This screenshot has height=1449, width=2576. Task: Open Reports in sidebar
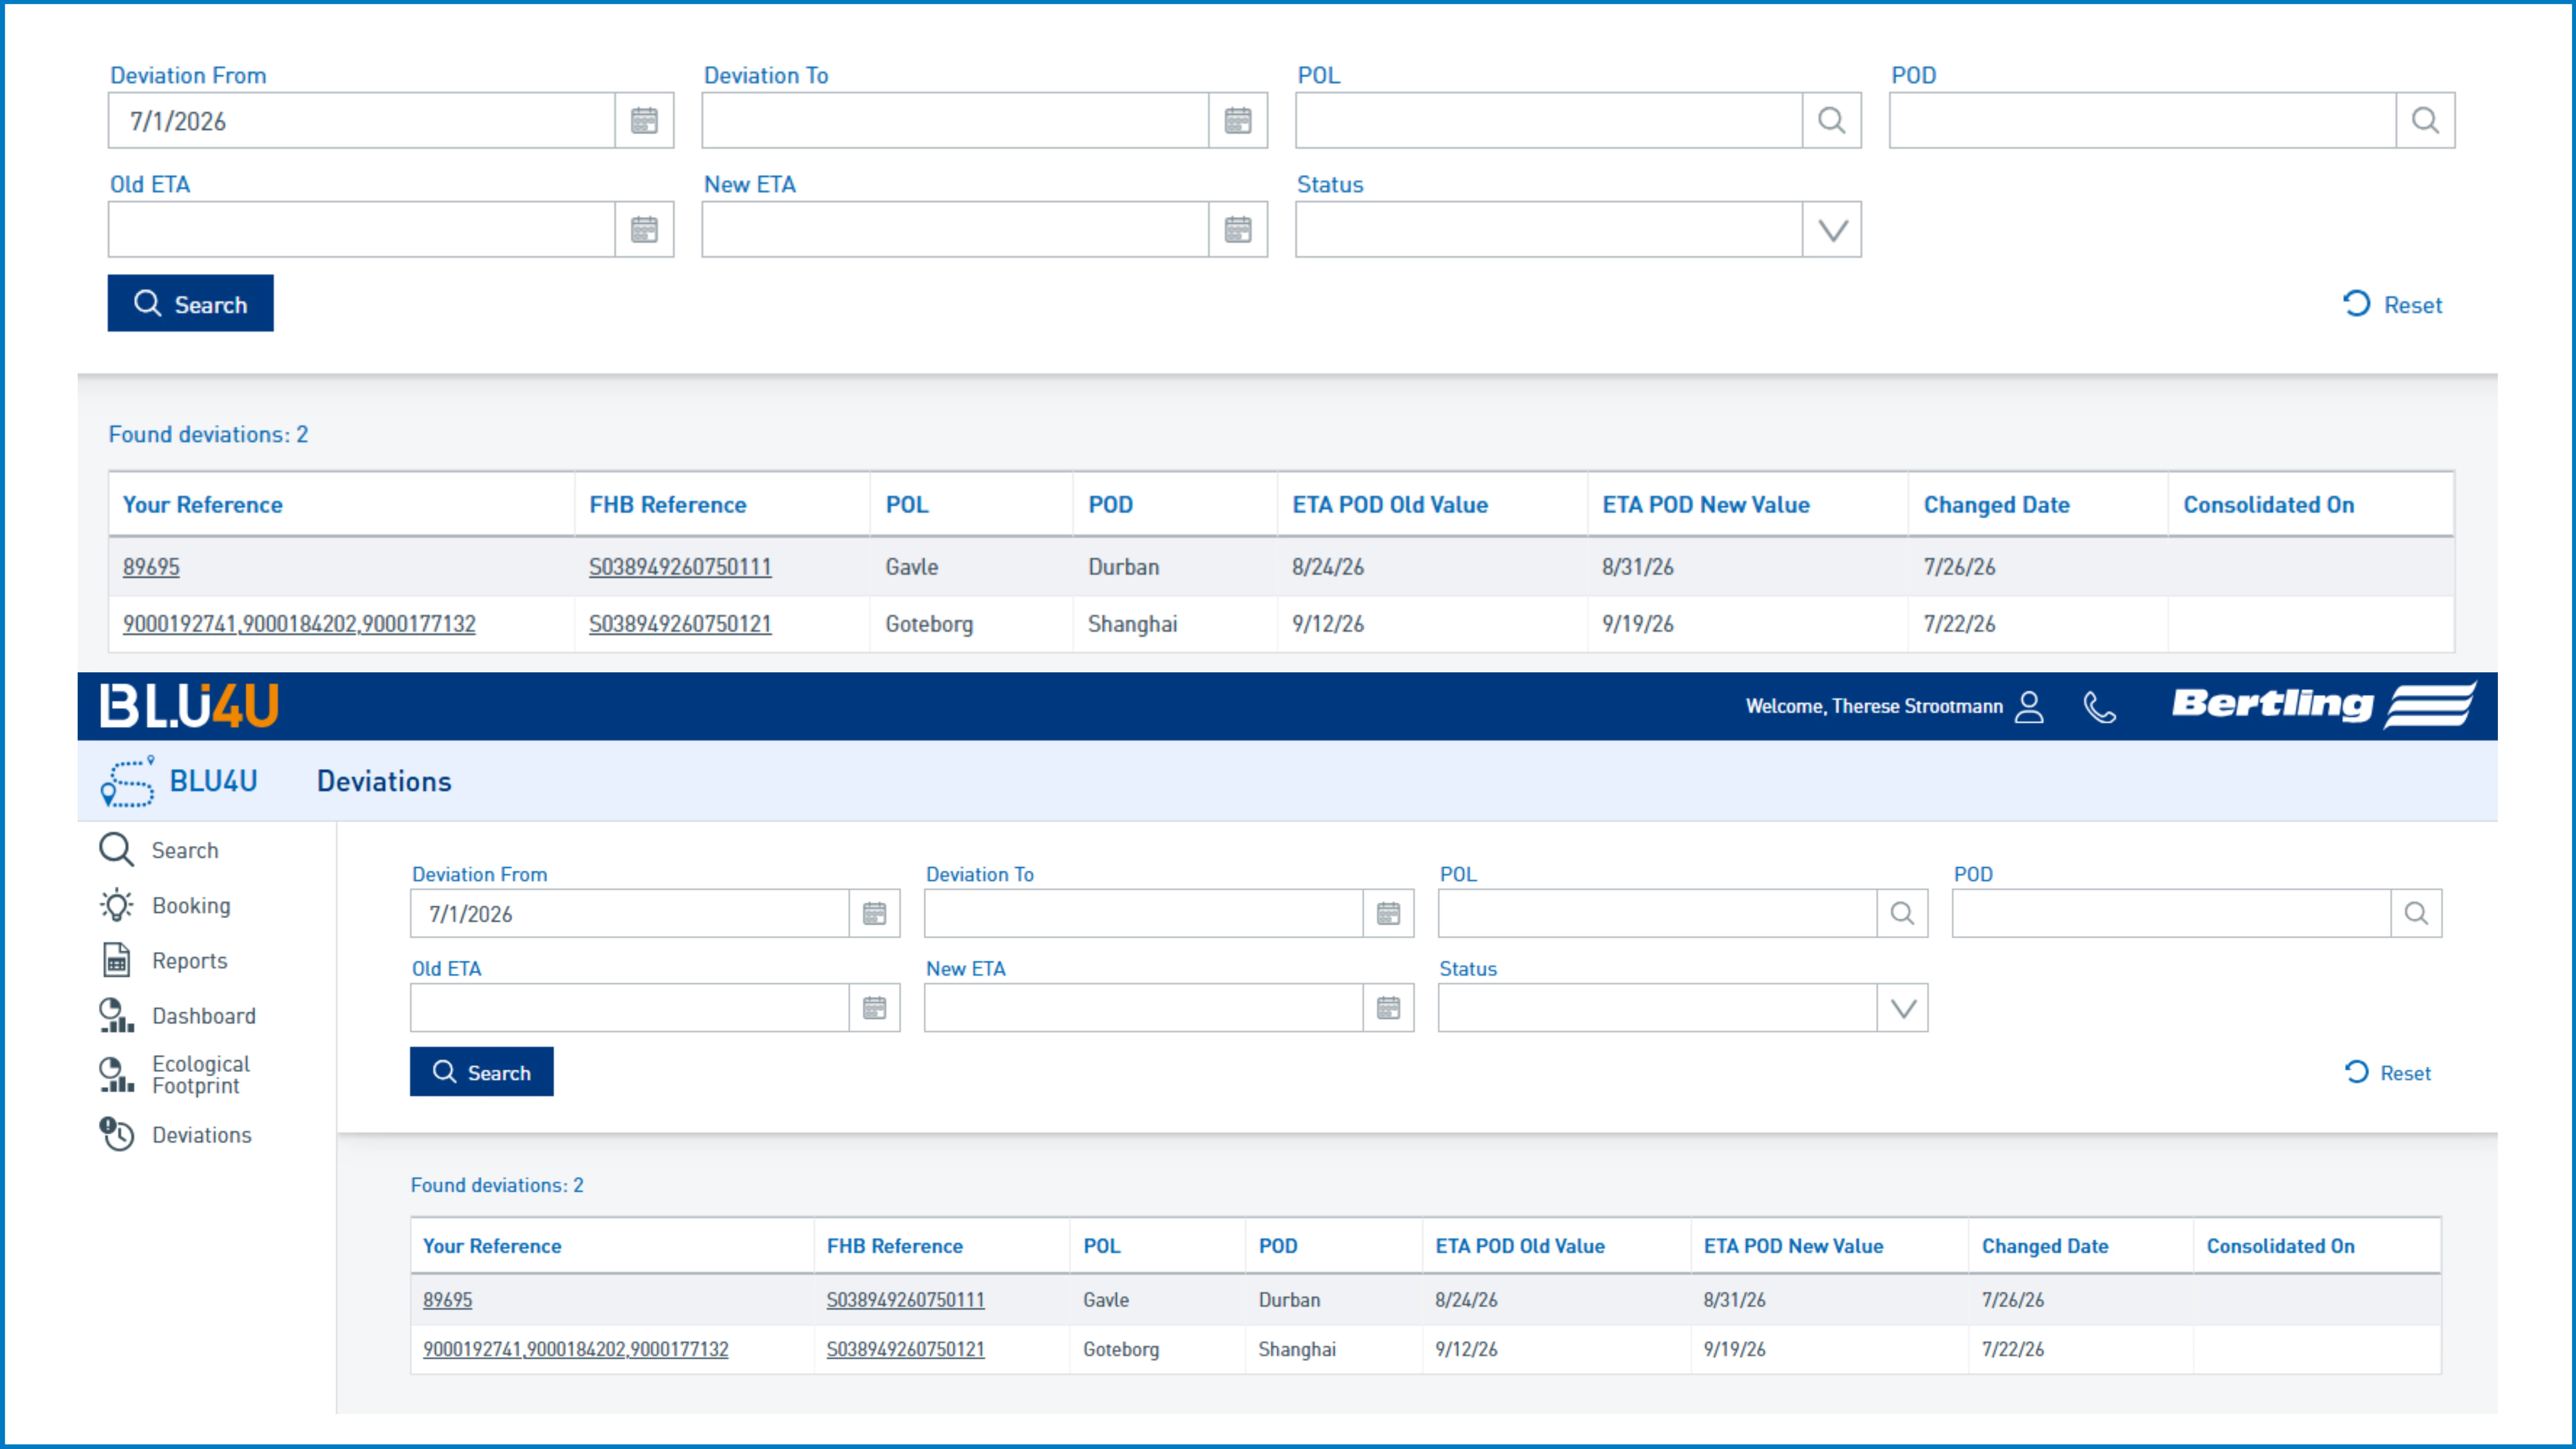click(190, 961)
